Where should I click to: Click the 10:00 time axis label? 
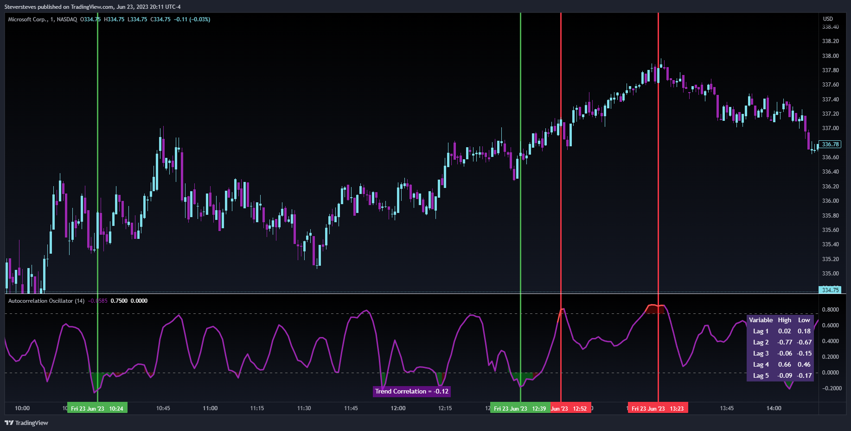22,408
